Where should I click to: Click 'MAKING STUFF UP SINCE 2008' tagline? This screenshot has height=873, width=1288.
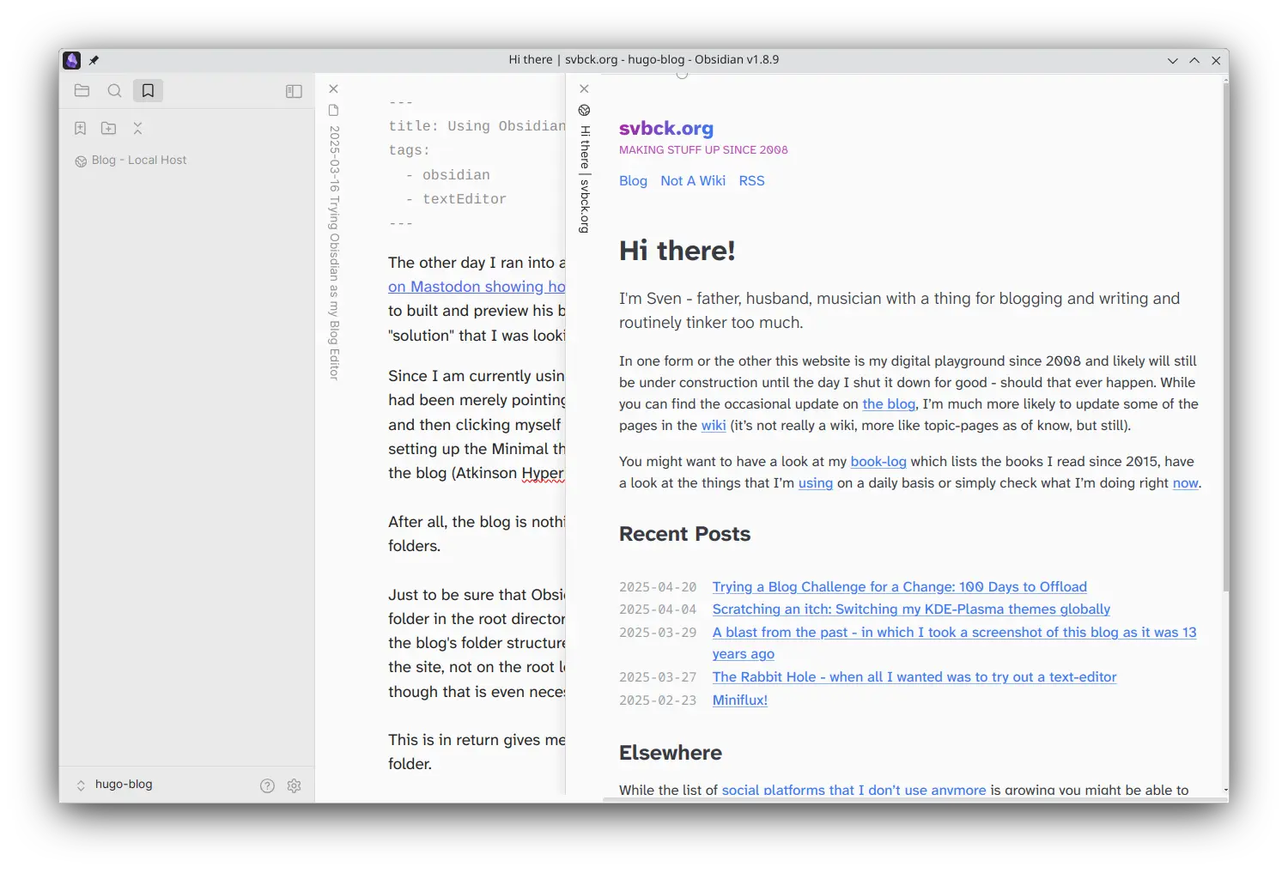(x=703, y=150)
